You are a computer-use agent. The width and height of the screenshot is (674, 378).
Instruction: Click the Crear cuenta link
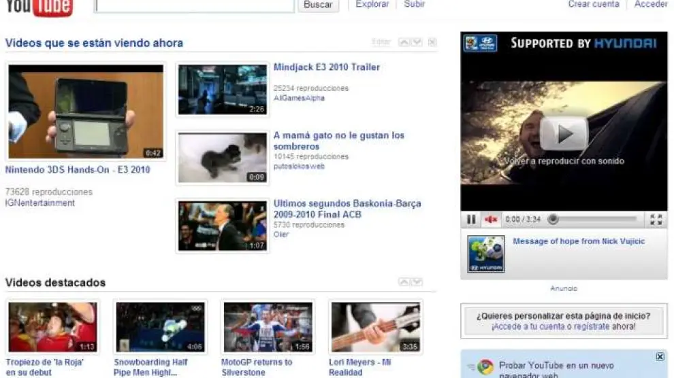click(594, 4)
